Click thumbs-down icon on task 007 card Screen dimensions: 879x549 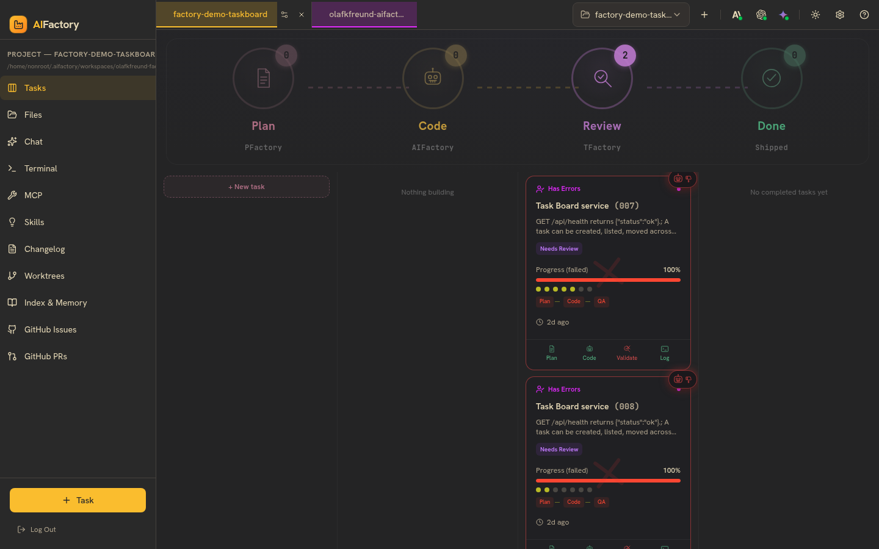point(689,179)
